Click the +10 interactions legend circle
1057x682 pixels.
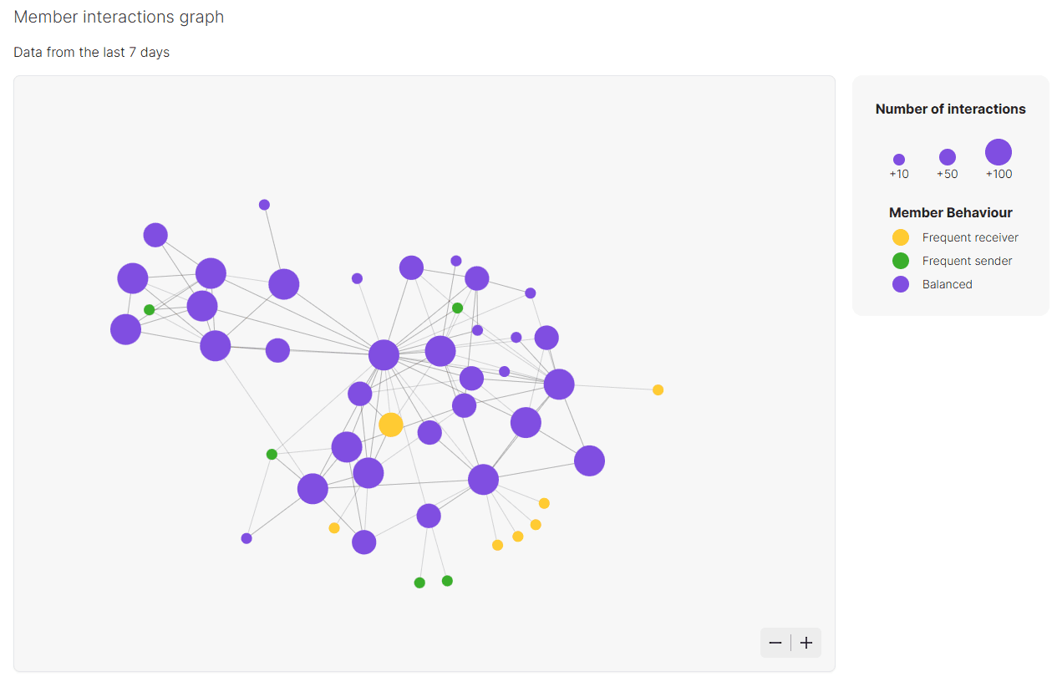[899, 160]
